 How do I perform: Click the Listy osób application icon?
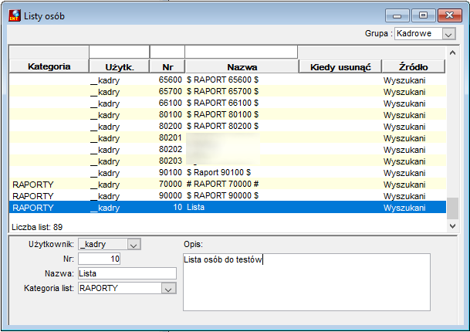15,15
